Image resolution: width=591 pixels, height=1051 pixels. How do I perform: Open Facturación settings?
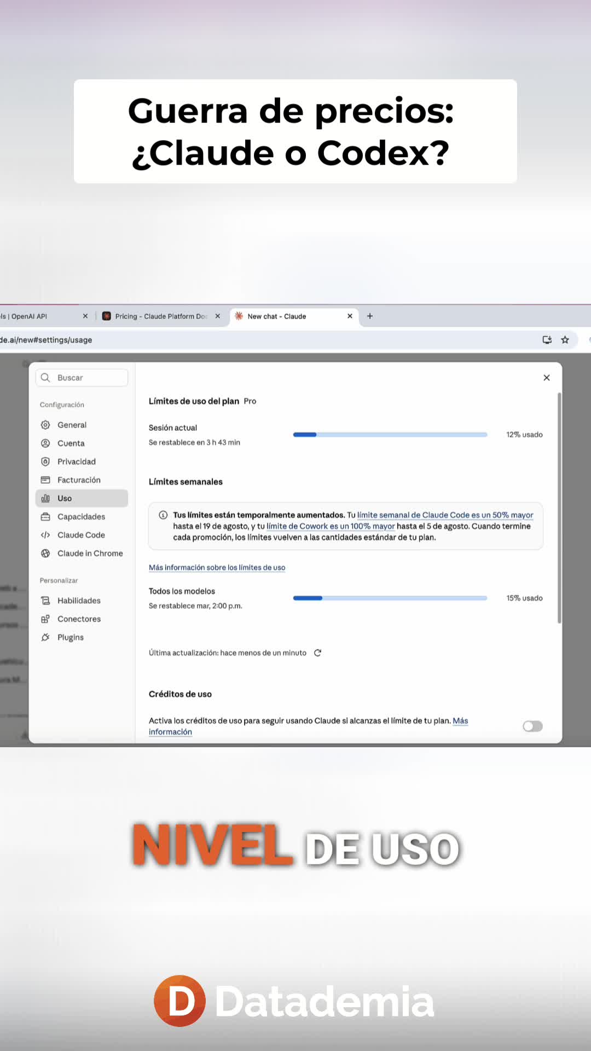(x=82, y=480)
